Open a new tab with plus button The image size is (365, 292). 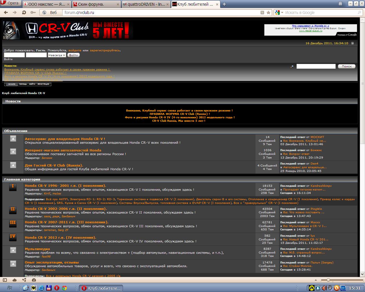pos(224,4)
